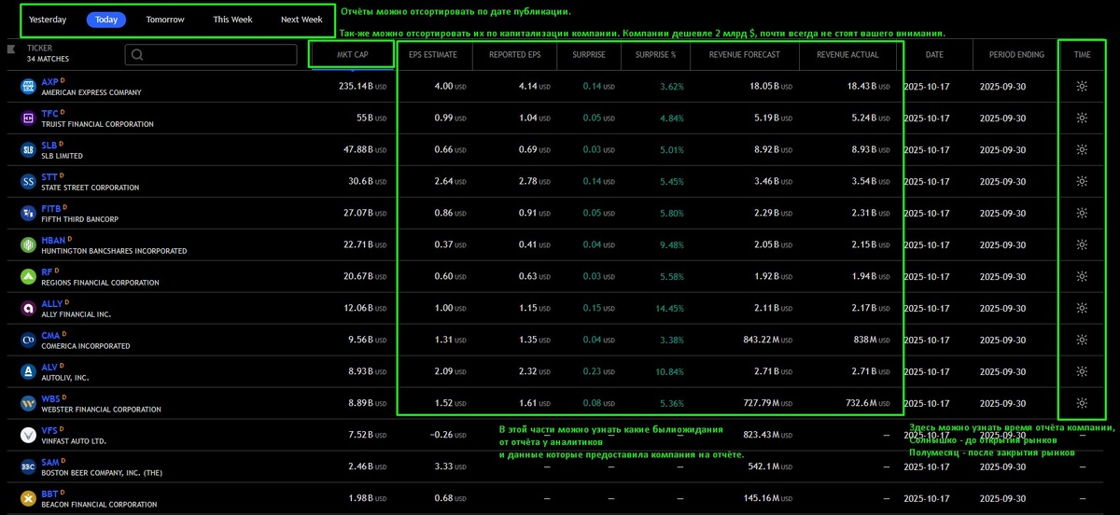Click the SLB Limited logo icon
Image resolution: width=1120 pixels, height=515 pixels.
(x=28, y=150)
